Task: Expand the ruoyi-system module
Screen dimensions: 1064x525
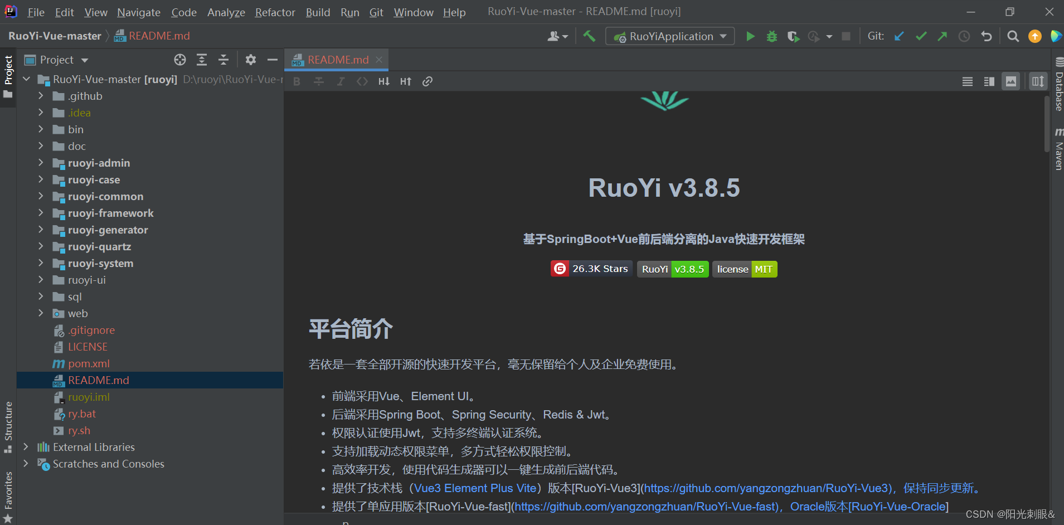Action: point(41,263)
